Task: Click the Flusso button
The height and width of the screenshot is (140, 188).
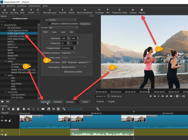Action: coord(85,102)
